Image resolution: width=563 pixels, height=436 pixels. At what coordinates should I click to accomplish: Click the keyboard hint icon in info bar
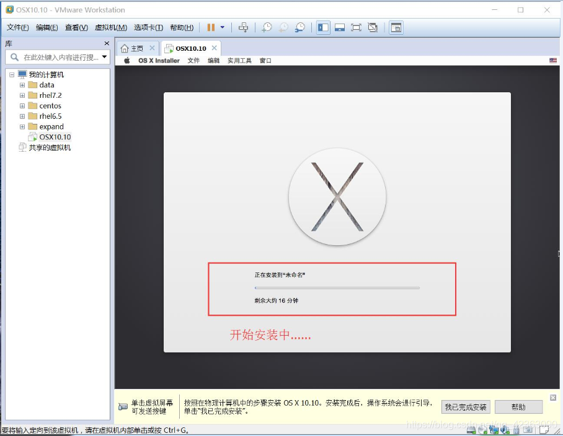pyautogui.click(x=123, y=407)
